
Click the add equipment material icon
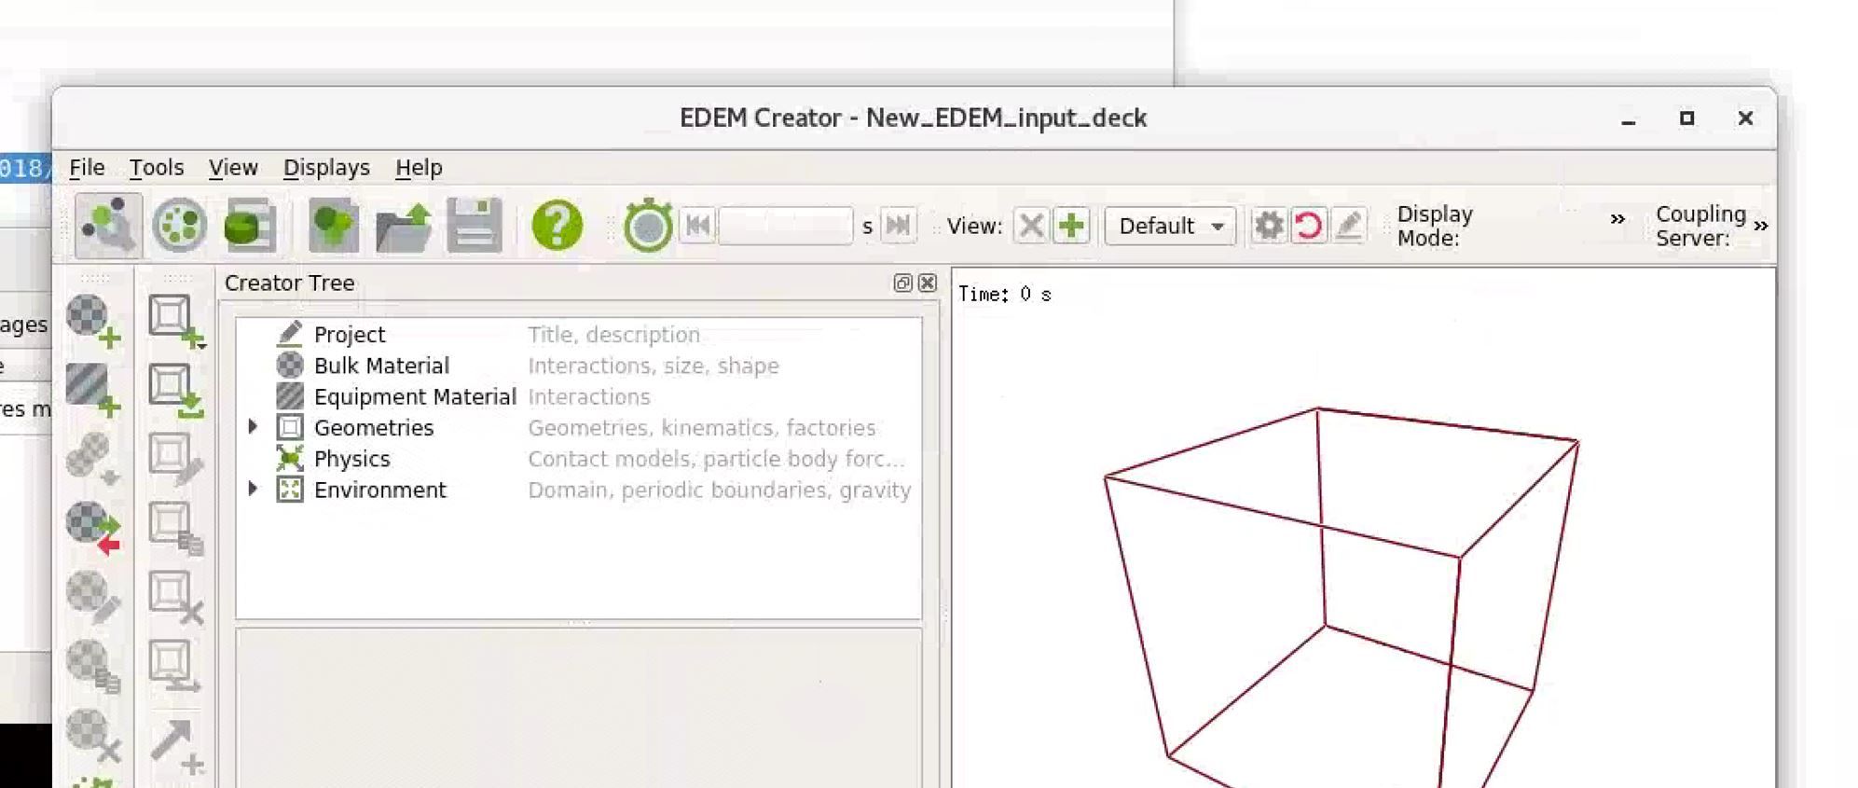click(x=92, y=389)
